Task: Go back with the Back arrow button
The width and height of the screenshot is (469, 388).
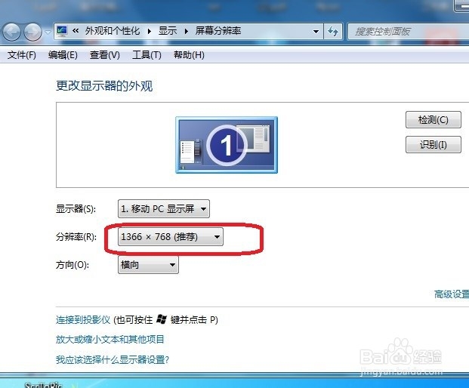Action: tap(11, 32)
